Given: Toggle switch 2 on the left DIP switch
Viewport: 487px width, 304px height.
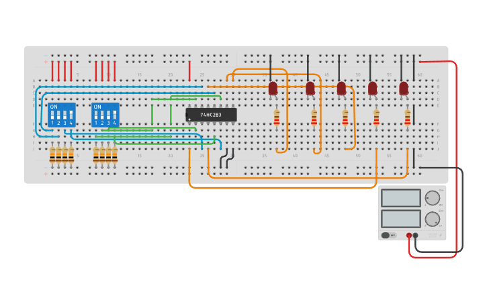Looking at the screenshot, I should pyautogui.click(x=58, y=115).
